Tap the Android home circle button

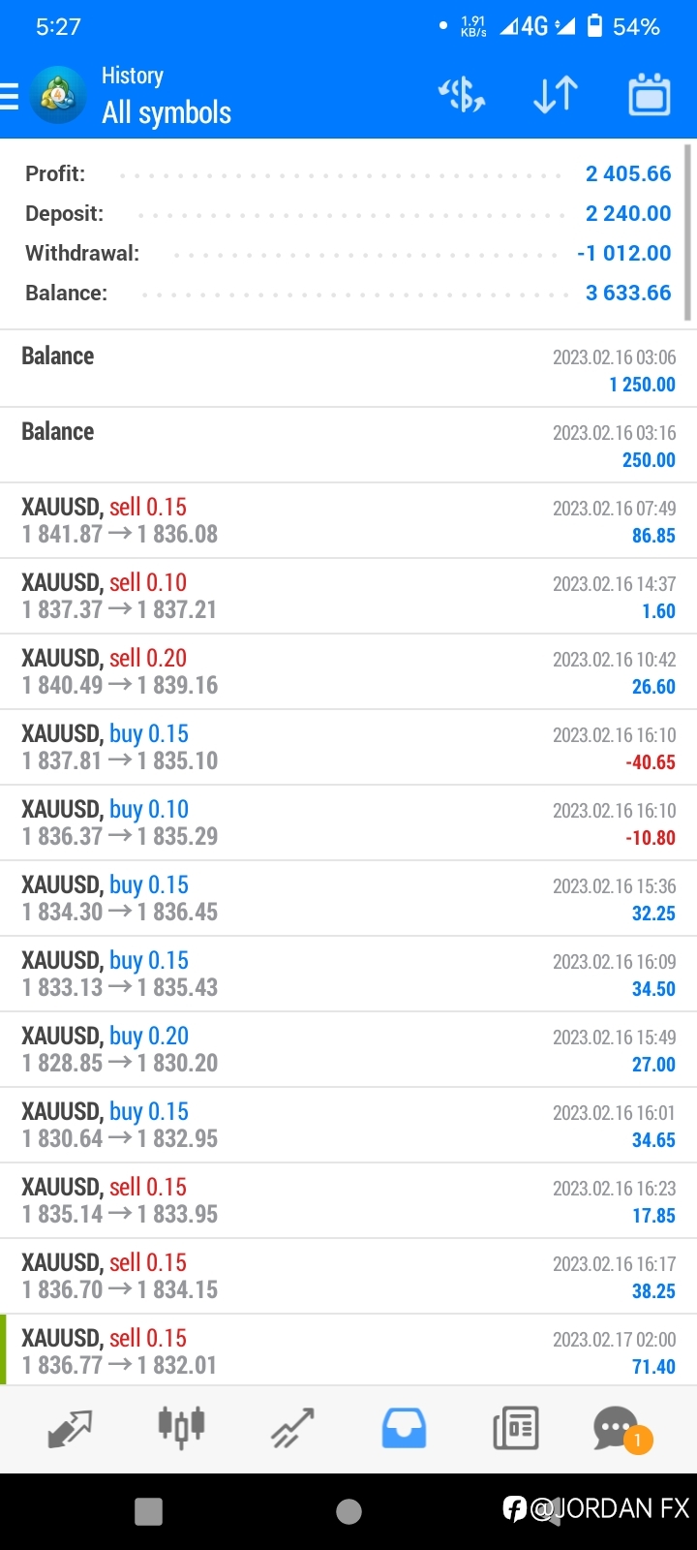(x=348, y=1511)
